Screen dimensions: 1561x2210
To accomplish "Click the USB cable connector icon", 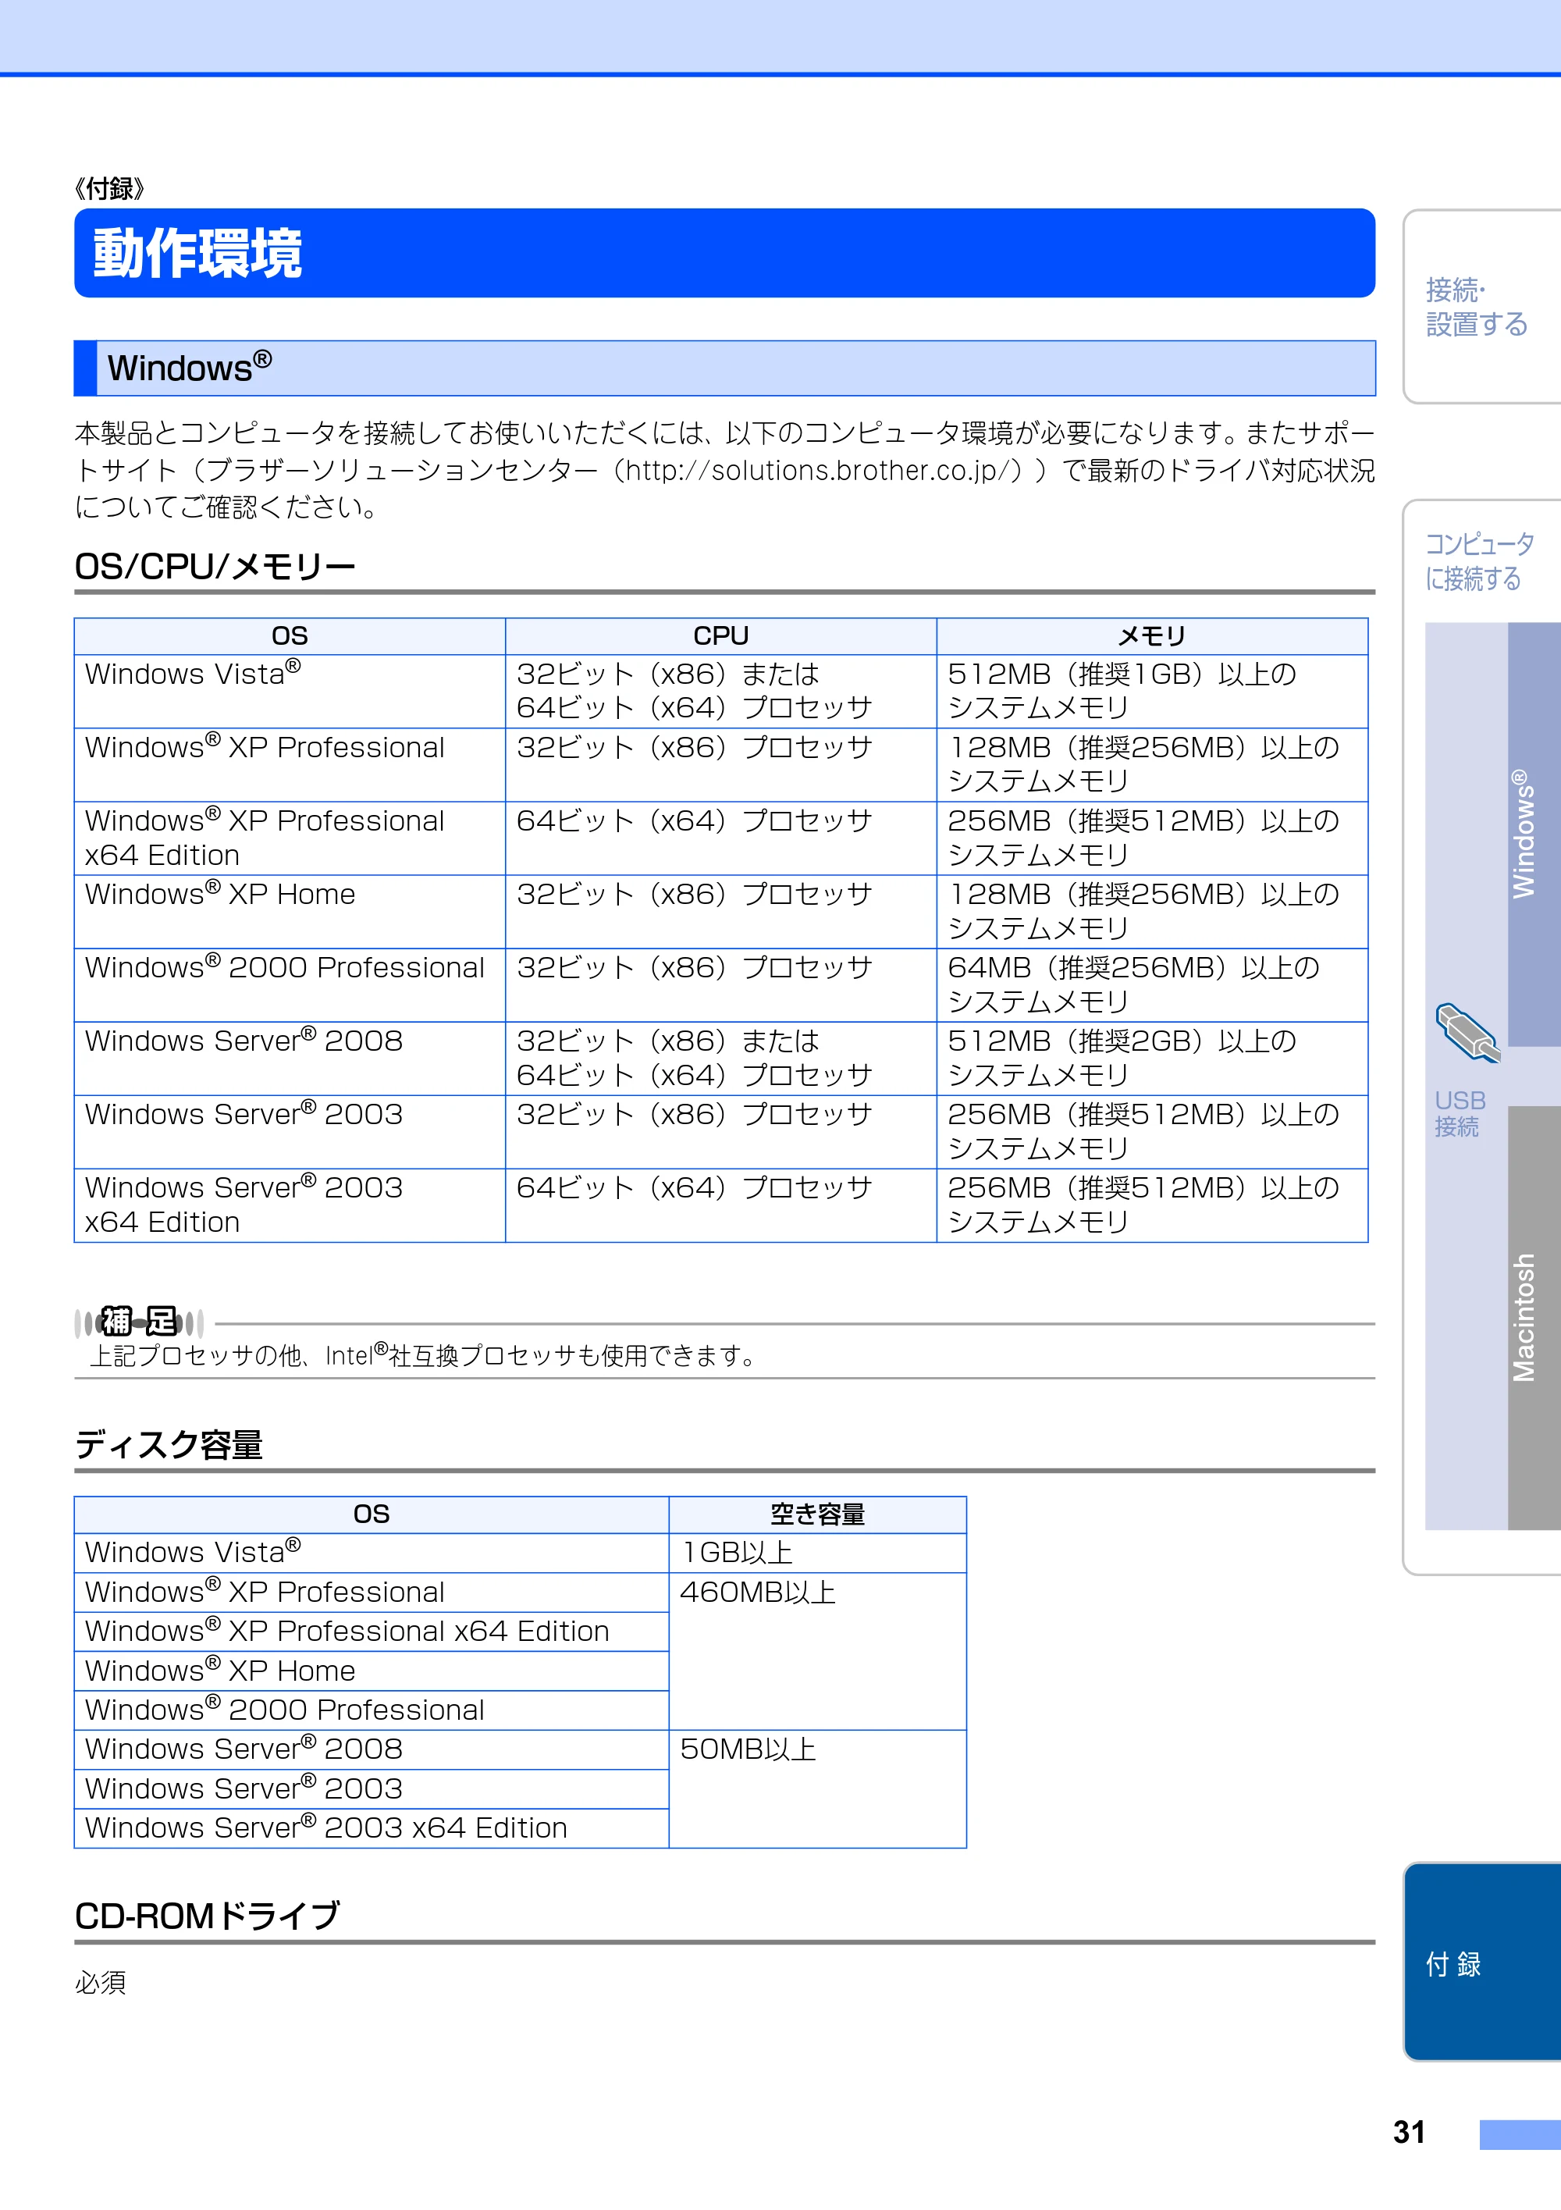I will point(1467,1033).
